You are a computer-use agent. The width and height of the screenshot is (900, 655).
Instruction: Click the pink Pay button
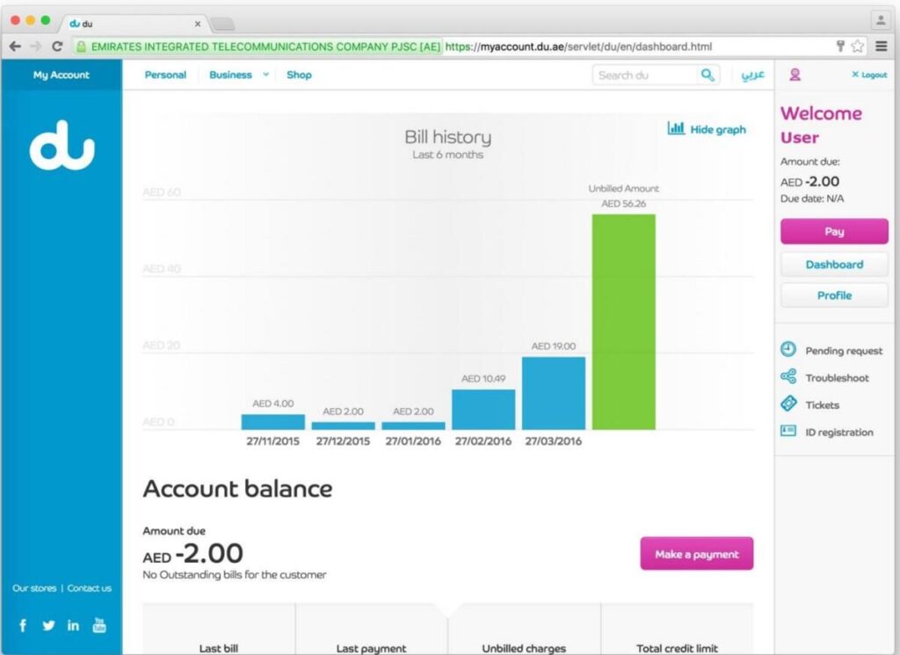pos(834,231)
